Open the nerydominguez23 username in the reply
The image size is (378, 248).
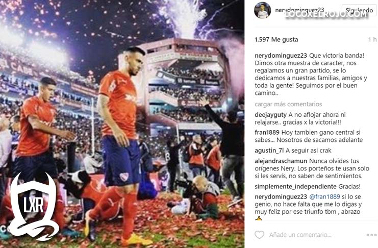pos(281,197)
